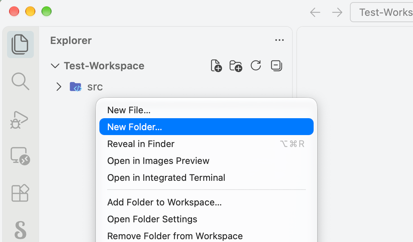Open the Search view in activity bar
Image resolution: width=413 pixels, height=242 pixels.
point(20,81)
